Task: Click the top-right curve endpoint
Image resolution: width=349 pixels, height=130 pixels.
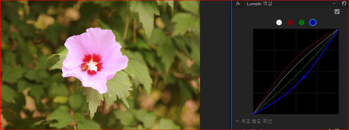Action: coord(338,29)
